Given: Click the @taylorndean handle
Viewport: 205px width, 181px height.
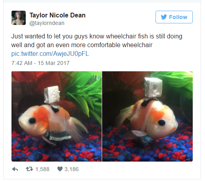Looking at the screenshot, I should [47, 23].
